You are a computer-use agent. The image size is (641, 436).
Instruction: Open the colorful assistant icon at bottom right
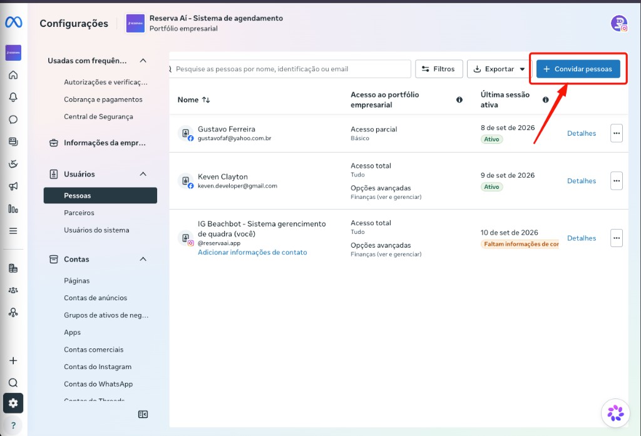click(x=615, y=413)
